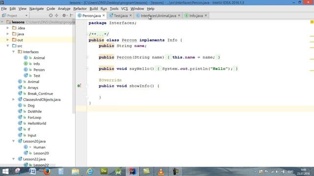
Task: Select the Human class under Lesson20.java
Action: click(x=39, y=147)
